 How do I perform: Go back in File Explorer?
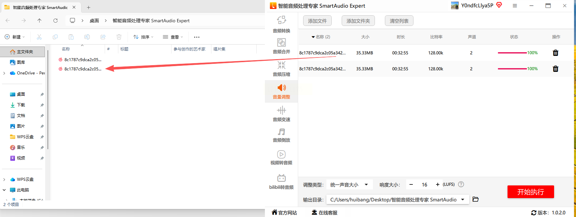tap(8, 21)
